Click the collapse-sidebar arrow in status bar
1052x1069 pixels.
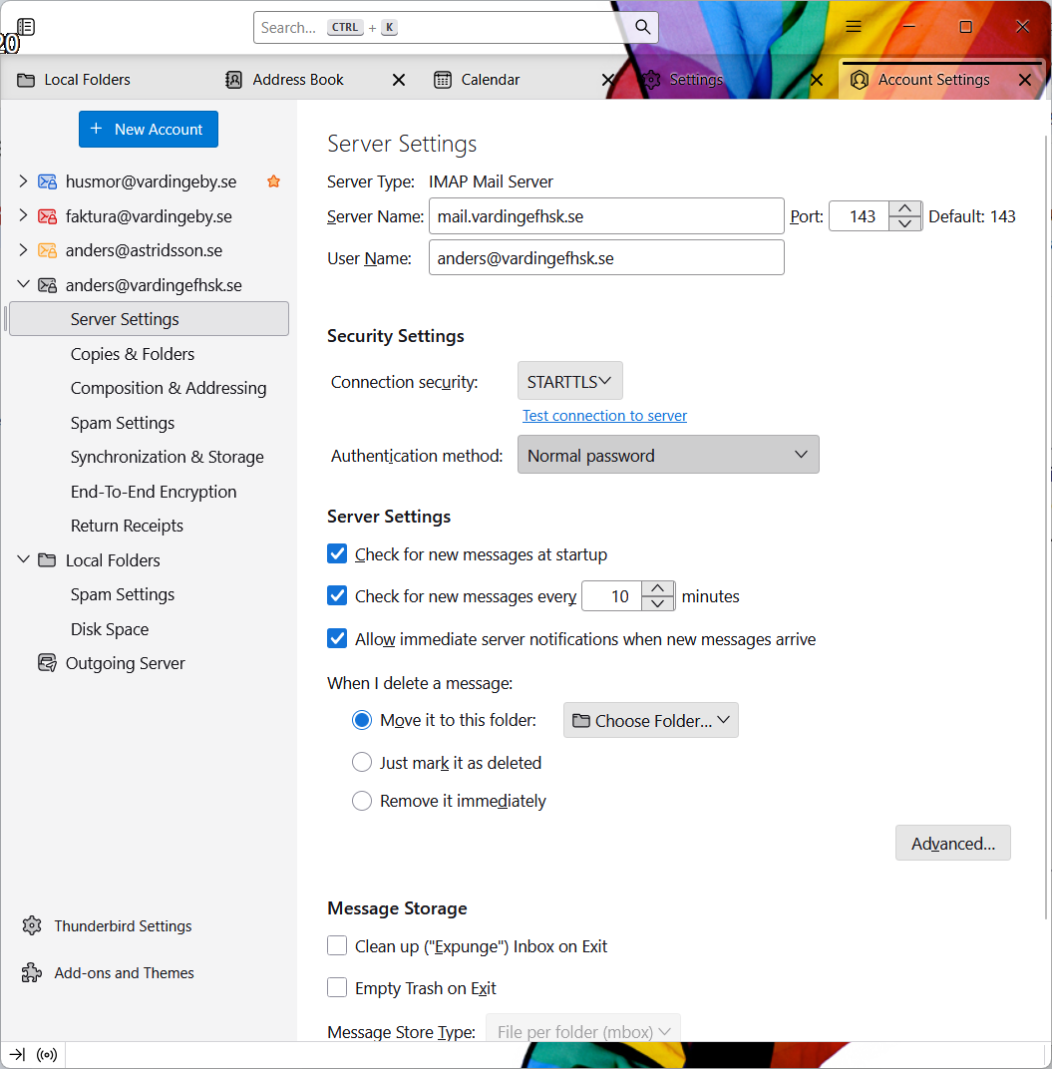point(17,1055)
